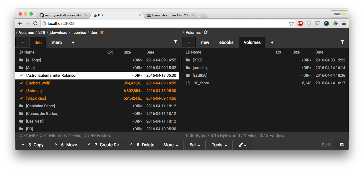Open the right panel filter funnel
Screen dimensions: 364x172
point(342,42)
